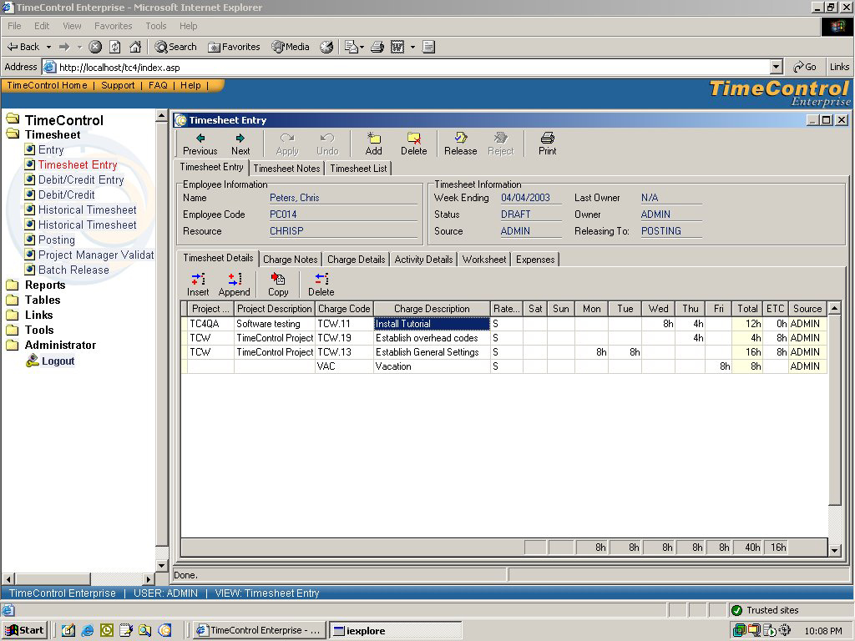Open the address bar dropdown arrow
The image size is (855, 641).
click(x=776, y=68)
